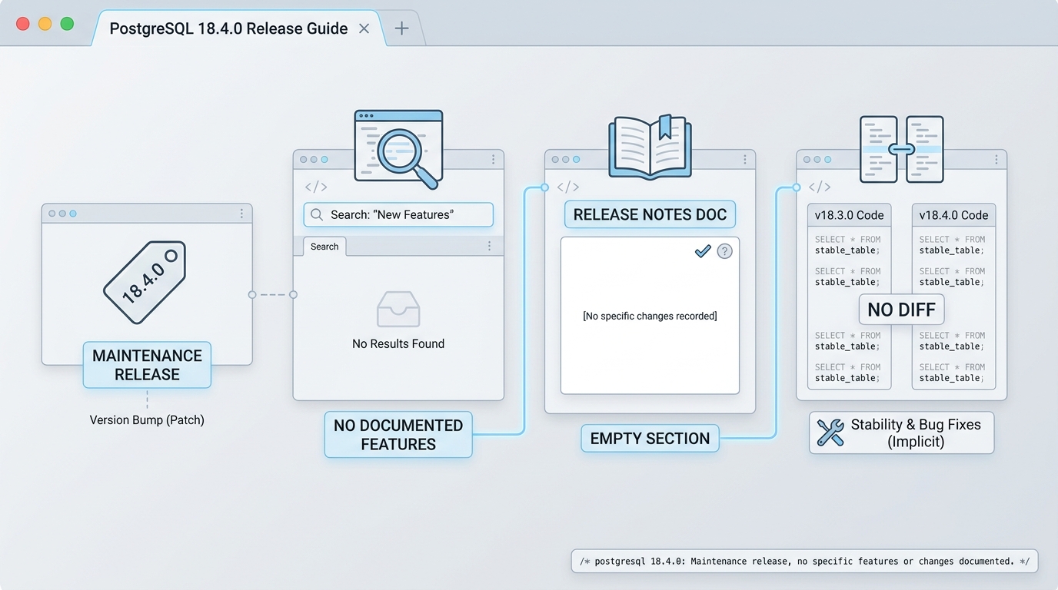Click the wrench and screwdriver tools icon

(830, 433)
